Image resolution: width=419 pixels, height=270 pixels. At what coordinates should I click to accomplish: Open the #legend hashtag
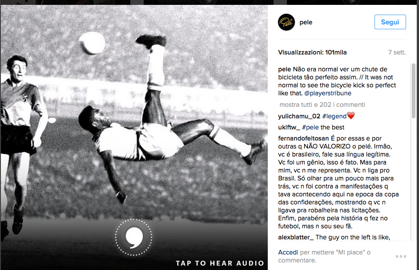click(x=334, y=116)
